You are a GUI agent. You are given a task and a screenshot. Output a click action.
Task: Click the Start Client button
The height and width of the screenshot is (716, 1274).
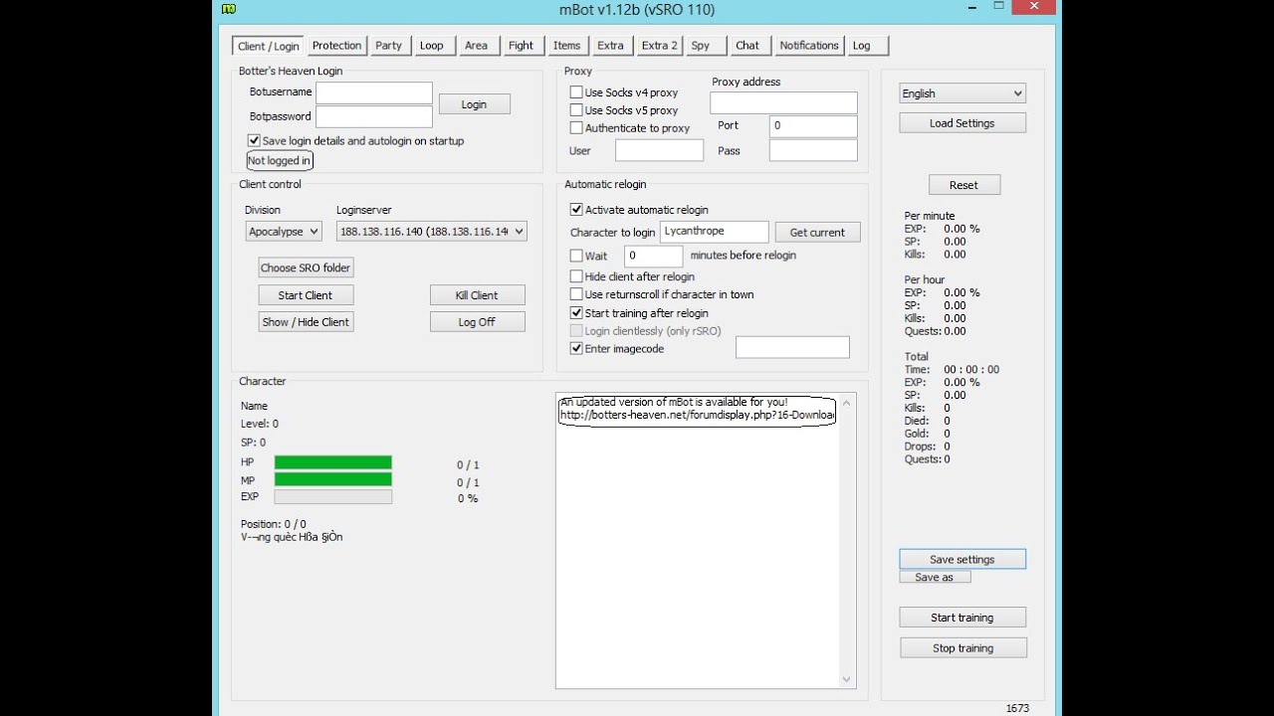click(x=306, y=295)
